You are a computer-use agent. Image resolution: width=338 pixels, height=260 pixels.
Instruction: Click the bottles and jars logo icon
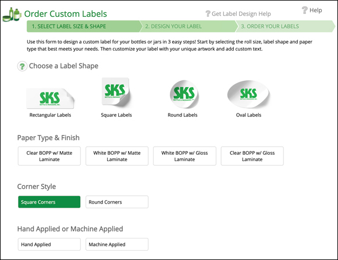pyautogui.click(x=12, y=15)
